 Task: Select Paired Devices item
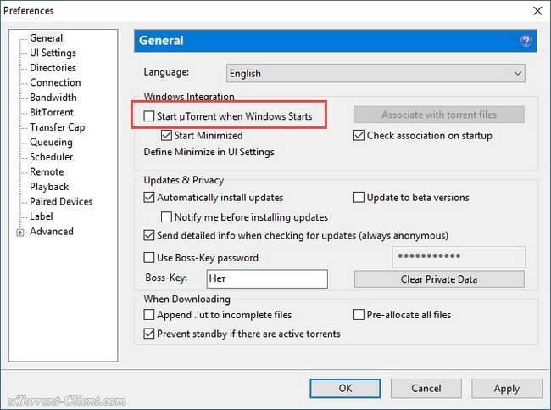61,201
